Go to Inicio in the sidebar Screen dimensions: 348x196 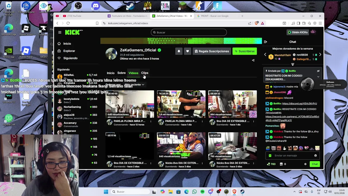(x=65, y=44)
